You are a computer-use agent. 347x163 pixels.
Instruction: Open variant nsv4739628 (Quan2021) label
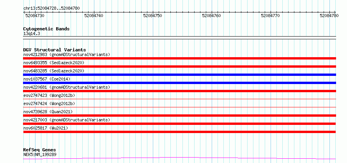point(48,112)
